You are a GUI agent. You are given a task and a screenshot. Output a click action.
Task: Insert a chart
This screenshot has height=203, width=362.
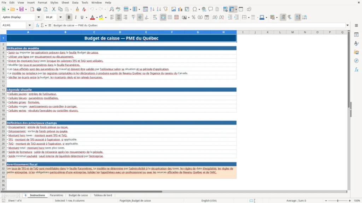(180, 9)
